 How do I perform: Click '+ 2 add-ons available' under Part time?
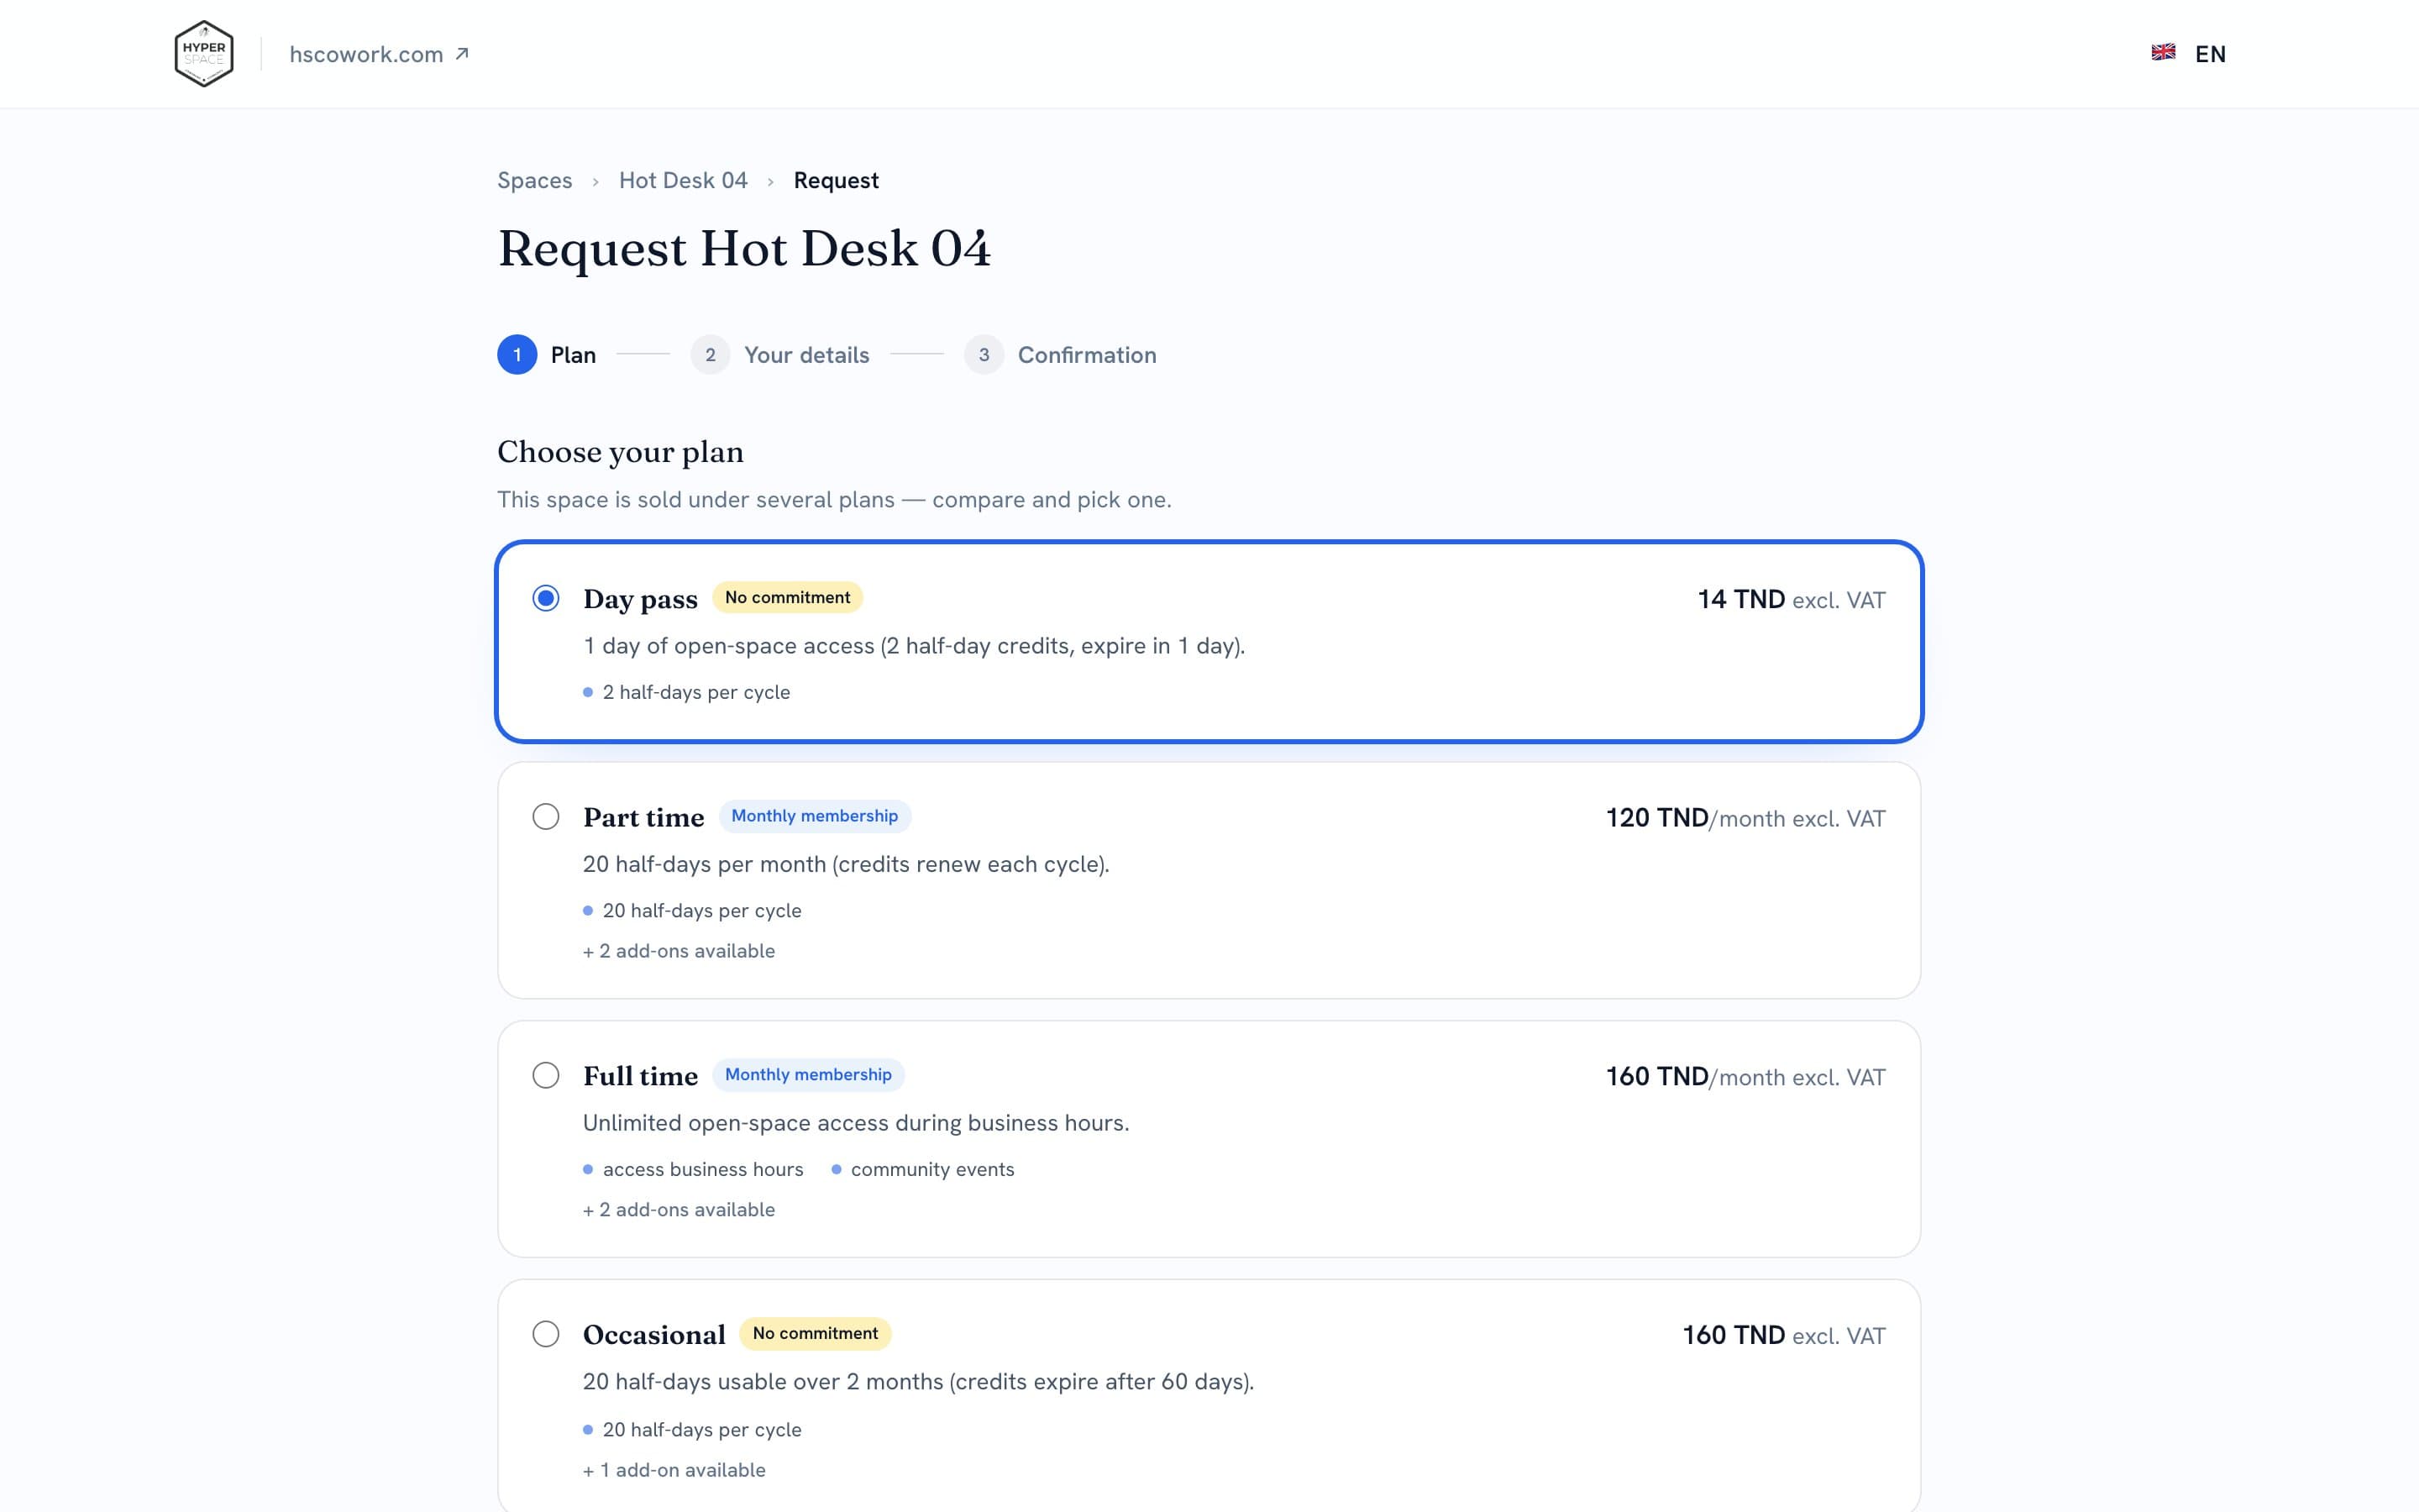pos(679,951)
